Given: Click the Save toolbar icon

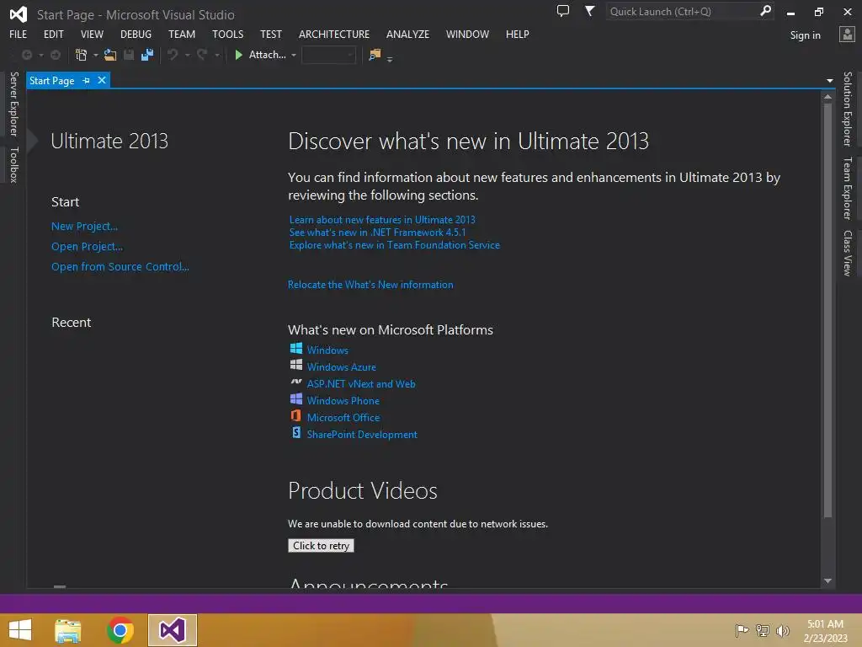Looking at the screenshot, I should [x=129, y=55].
